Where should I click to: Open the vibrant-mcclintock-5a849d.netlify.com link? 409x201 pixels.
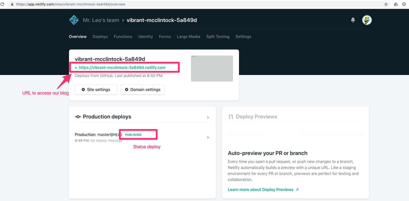122,68
